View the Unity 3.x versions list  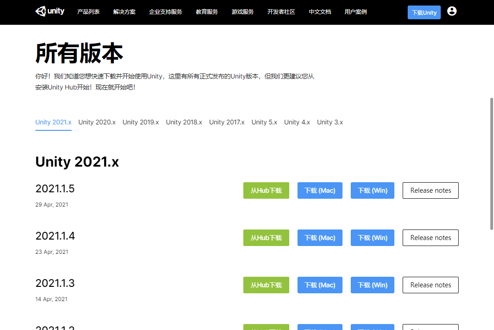[x=330, y=122]
